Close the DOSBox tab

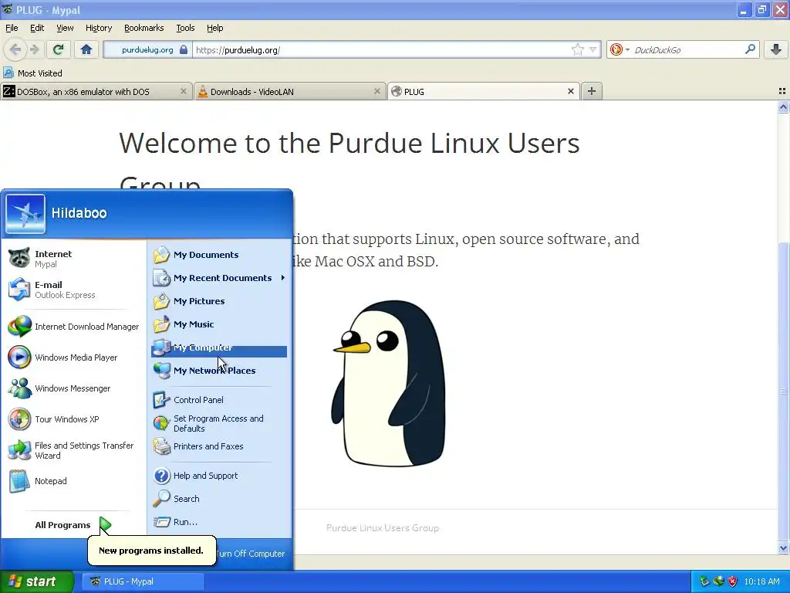184,91
